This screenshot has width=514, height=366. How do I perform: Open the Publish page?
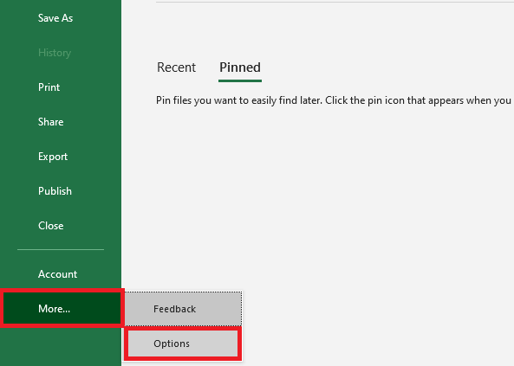[55, 191]
